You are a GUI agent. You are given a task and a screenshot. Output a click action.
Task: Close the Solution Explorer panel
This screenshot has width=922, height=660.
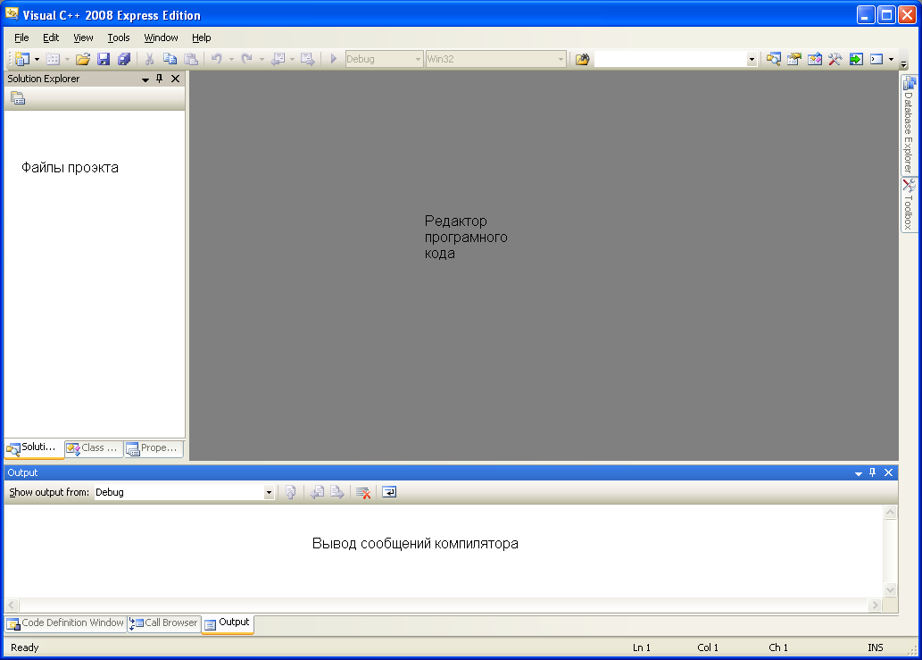pos(175,79)
